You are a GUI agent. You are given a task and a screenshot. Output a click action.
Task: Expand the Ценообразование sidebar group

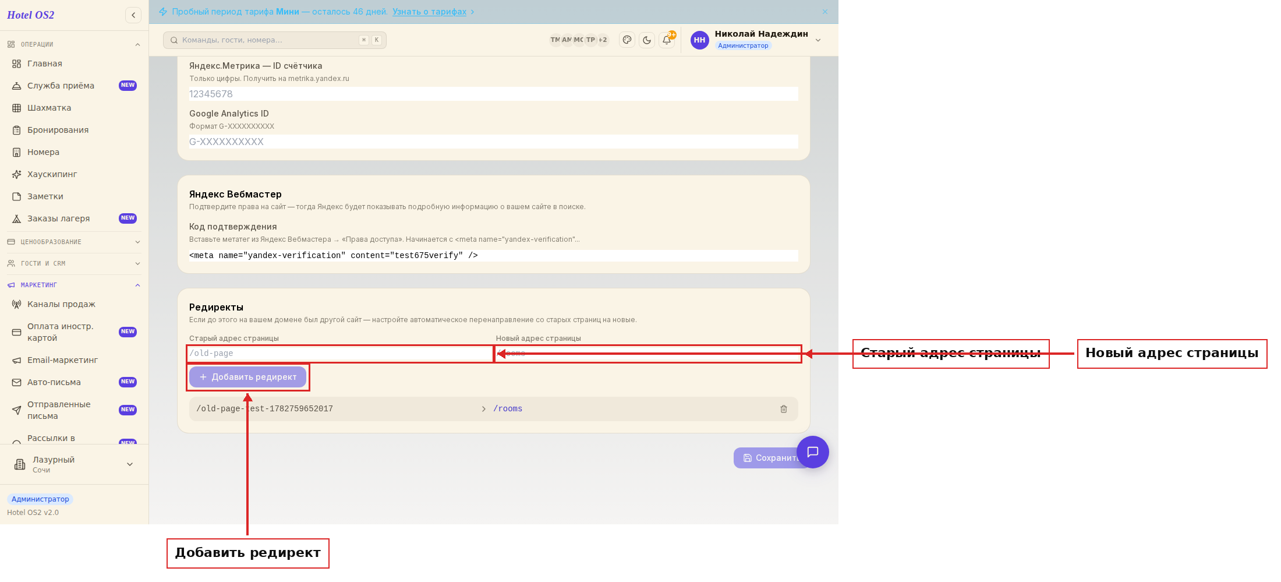74,242
